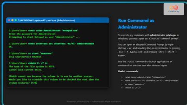Click the "Win + R" key text
This screenshot has height=105, width=187.
click(124, 52)
